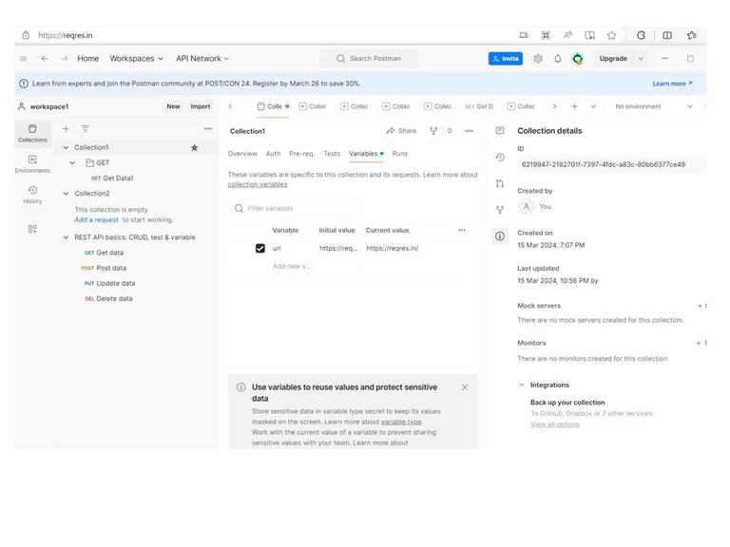Image resolution: width=730 pixels, height=547 pixels.
Task: Open the Collections sidebar icon
Action: (x=32, y=133)
